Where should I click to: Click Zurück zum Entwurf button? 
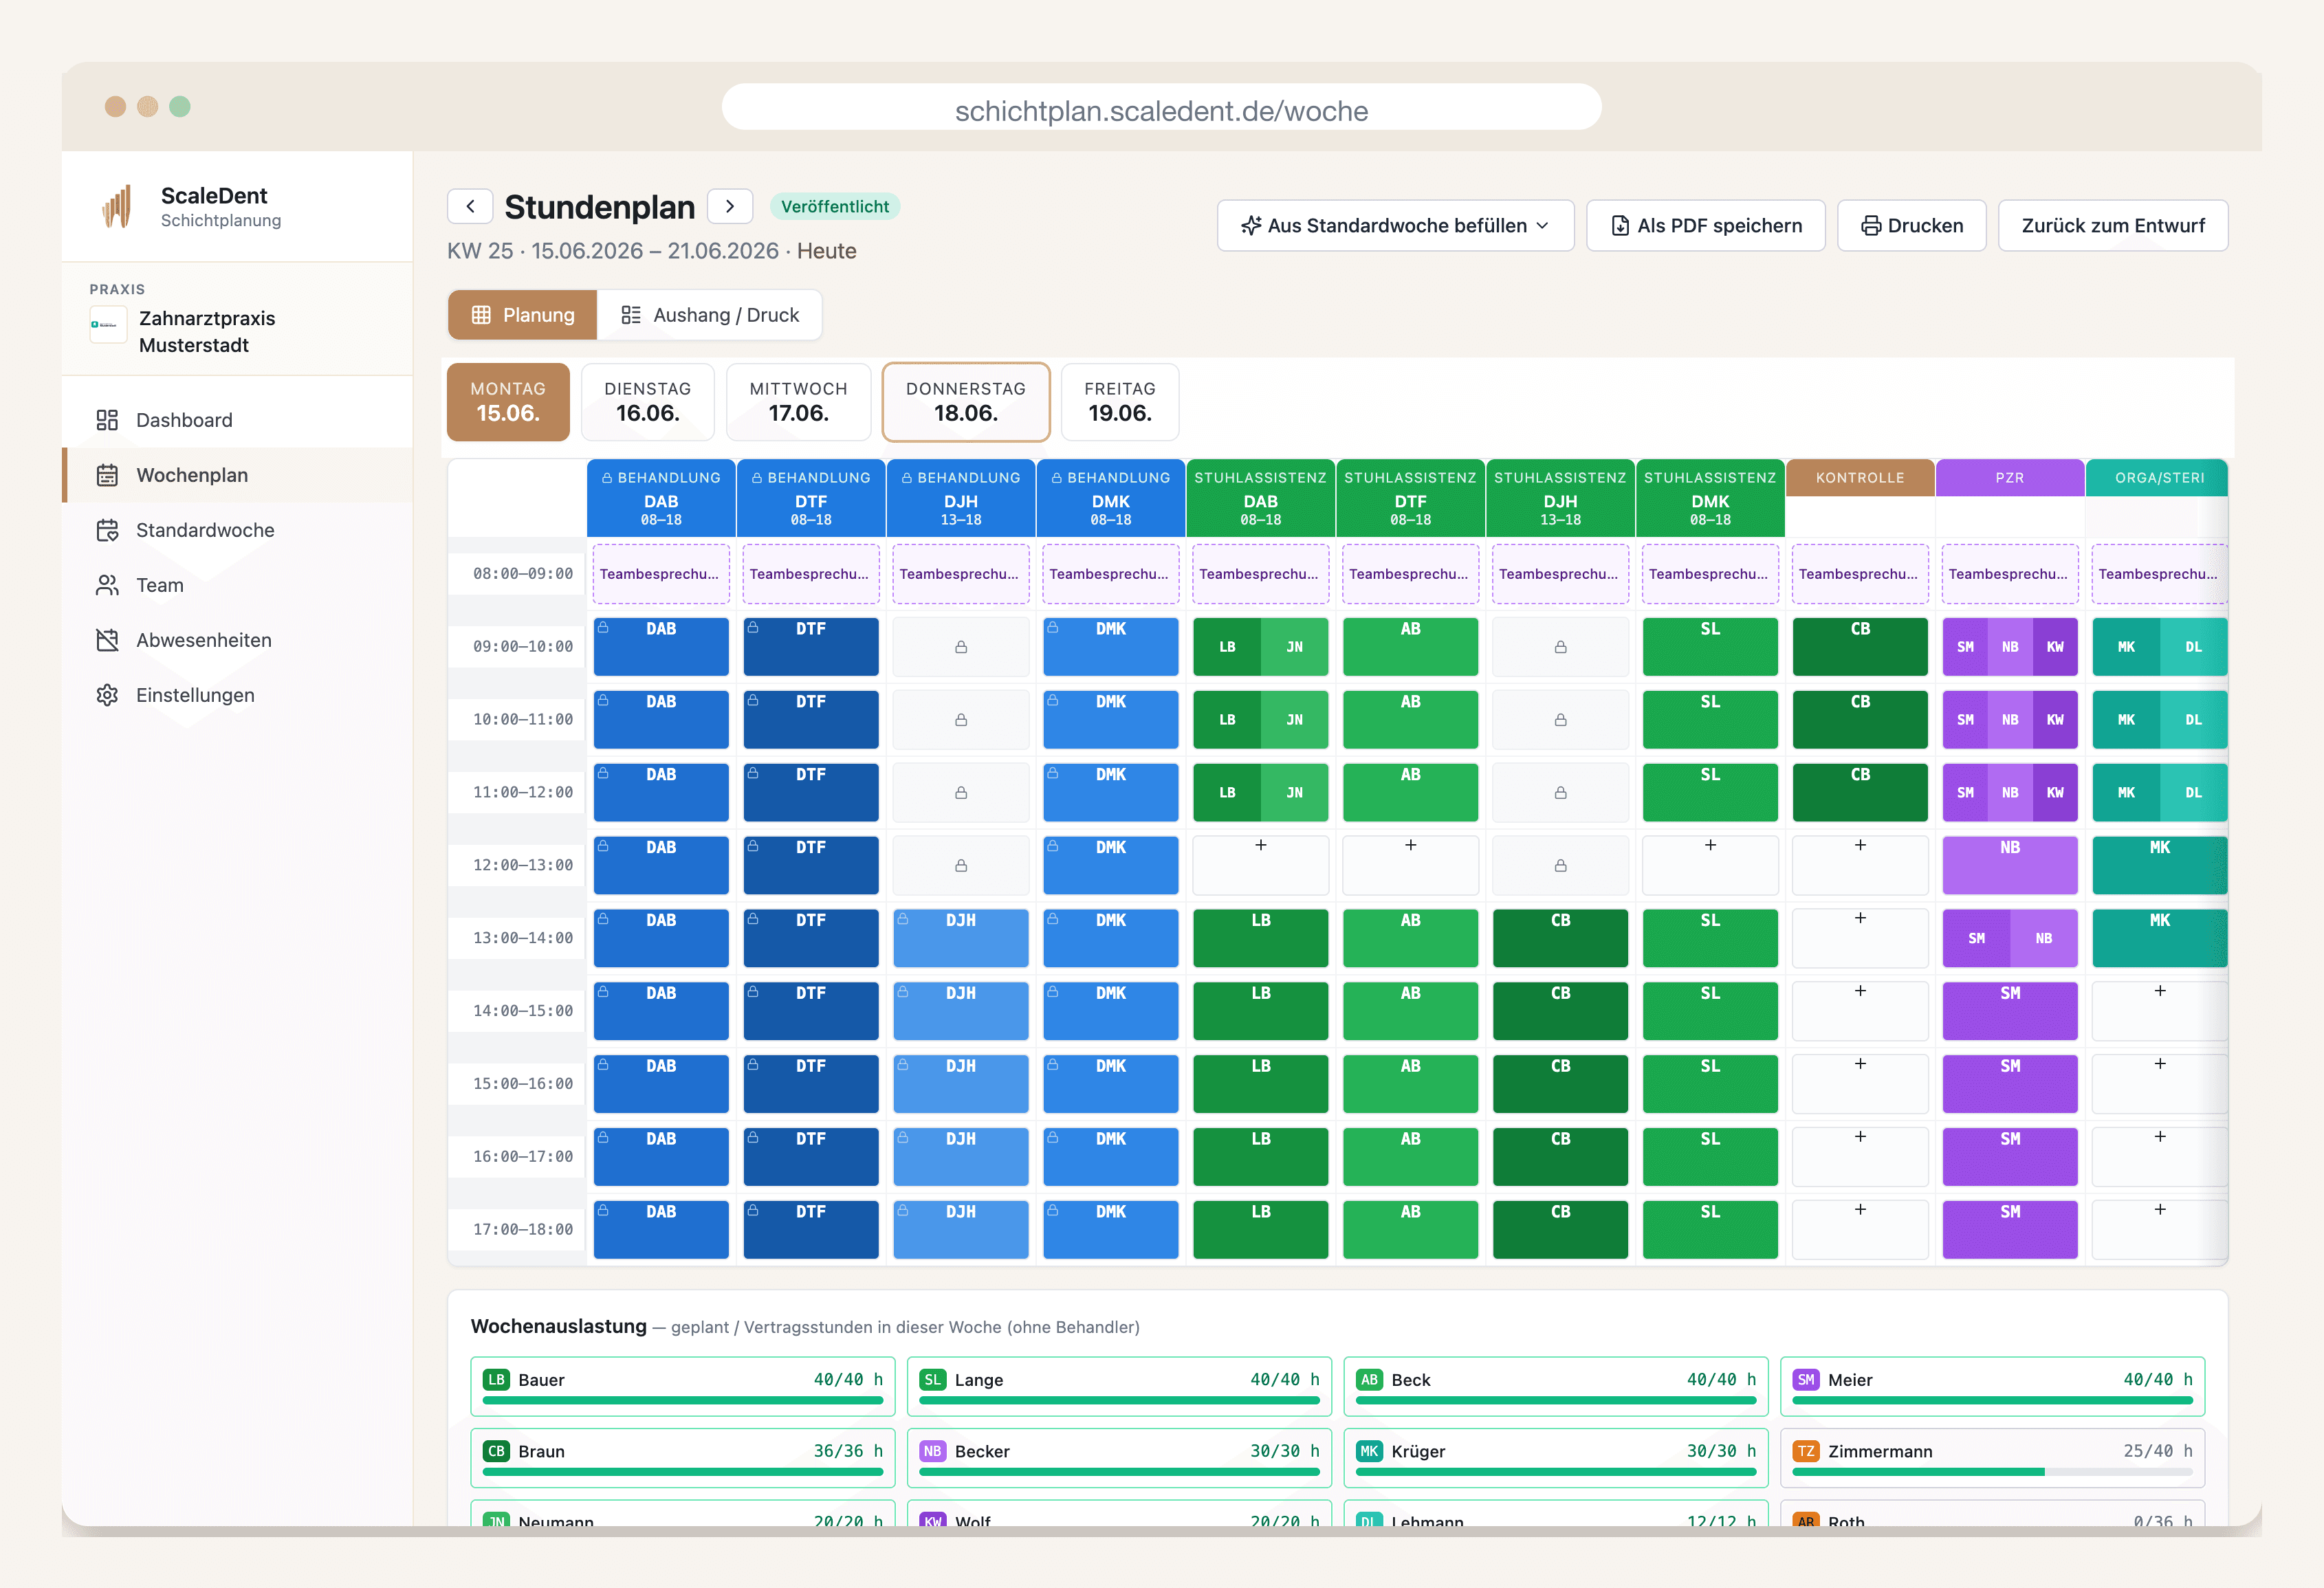[x=2113, y=226]
